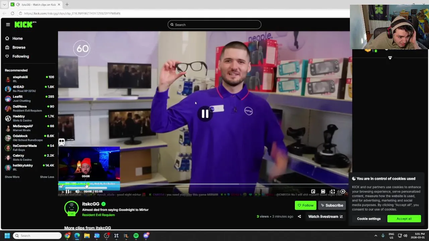Image resolution: width=429 pixels, height=241 pixels.
Task: Enter fullscreen from player controls
Action: point(332,191)
